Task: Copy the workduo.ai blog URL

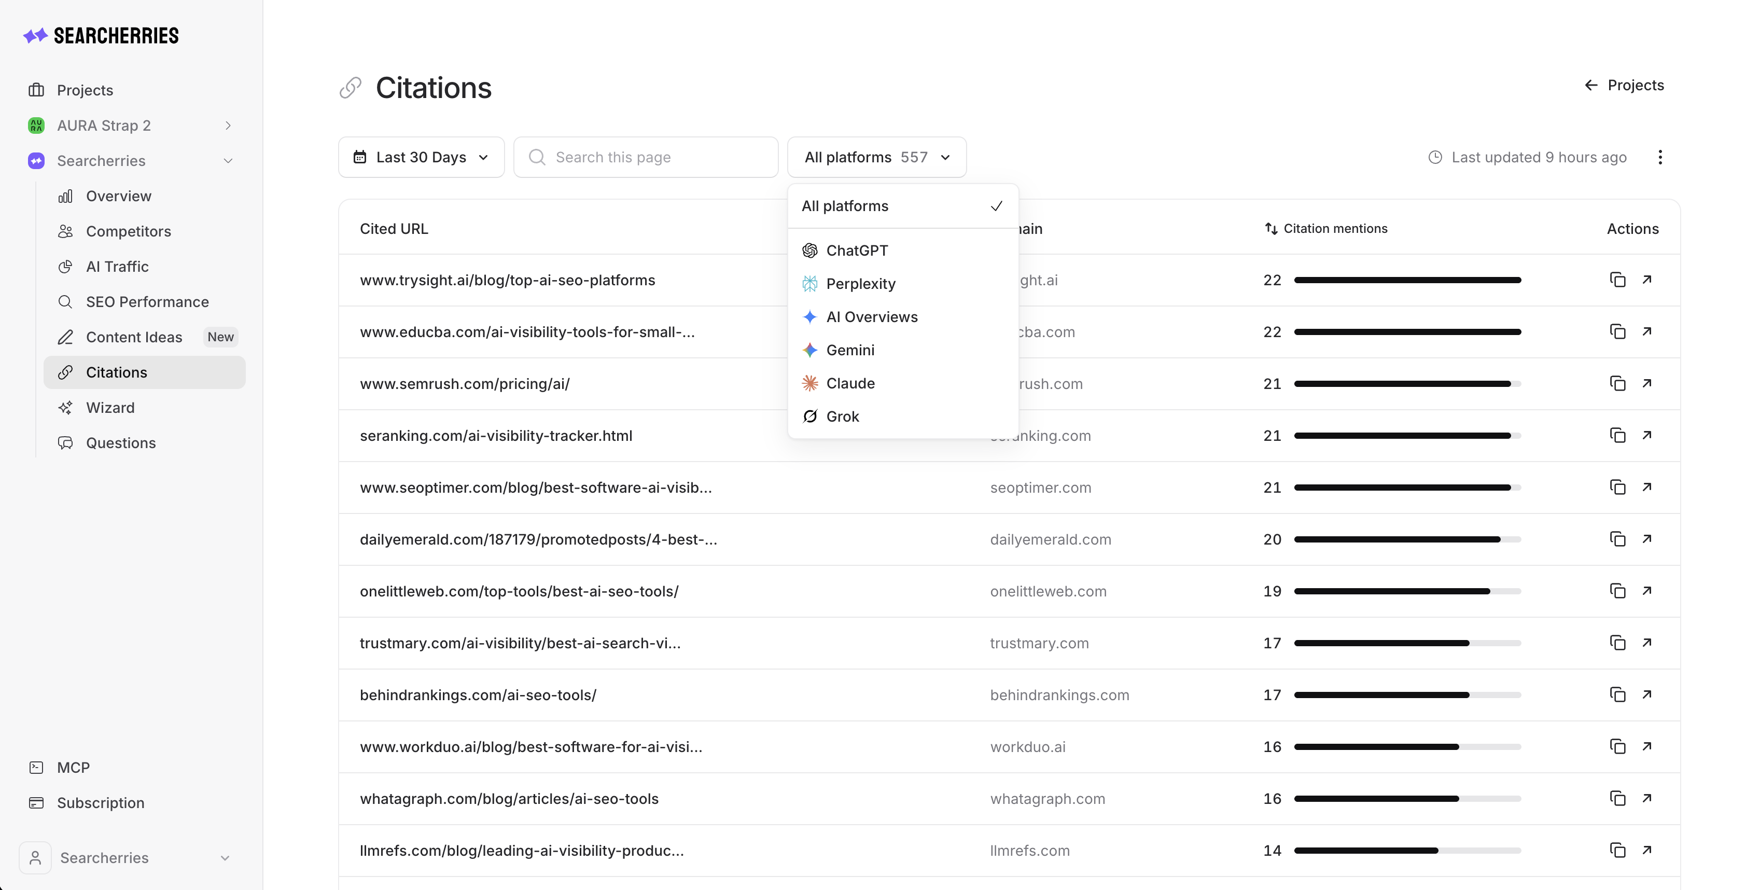Action: (1617, 747)
